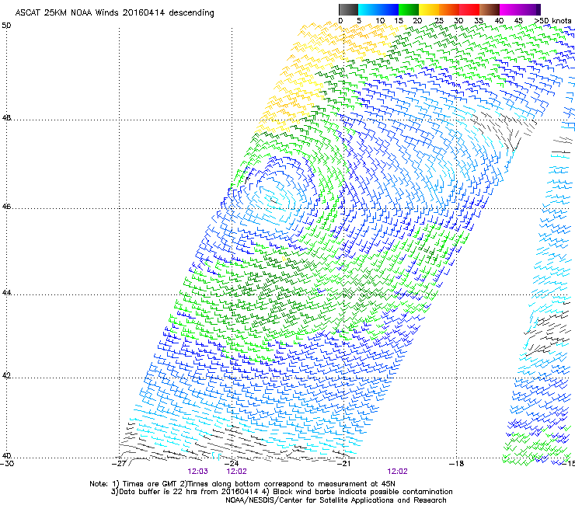
Task: Select the magenta-purple 40-50 knots legend segment
Action: coord(520,9)
